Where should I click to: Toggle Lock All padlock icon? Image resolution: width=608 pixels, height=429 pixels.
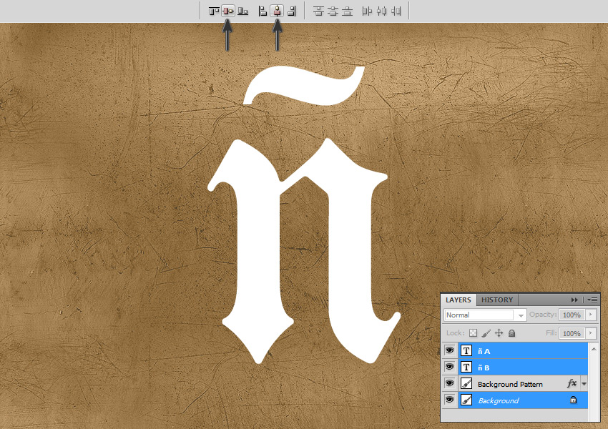click(x=512, y=333)
